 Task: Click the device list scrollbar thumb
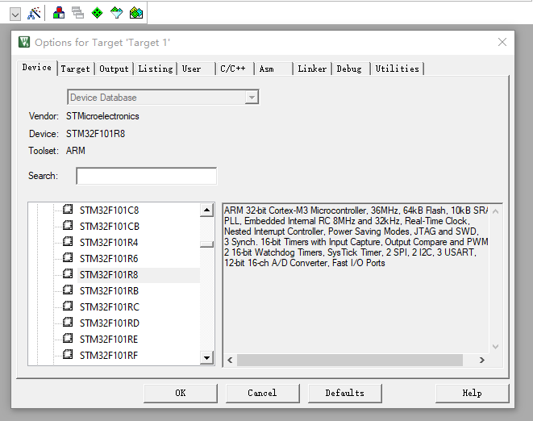click(x=206, y=244)
